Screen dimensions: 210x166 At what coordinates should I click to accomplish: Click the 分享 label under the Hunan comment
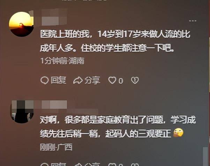(92, 80)
